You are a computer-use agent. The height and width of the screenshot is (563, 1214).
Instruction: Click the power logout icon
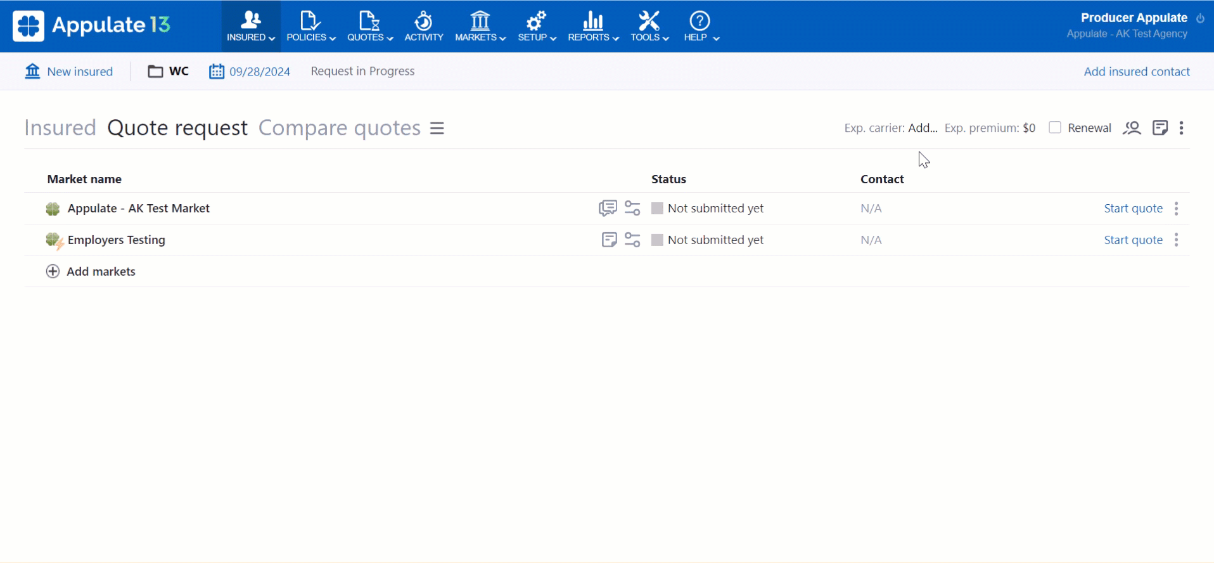click(x=1200, y=18)
